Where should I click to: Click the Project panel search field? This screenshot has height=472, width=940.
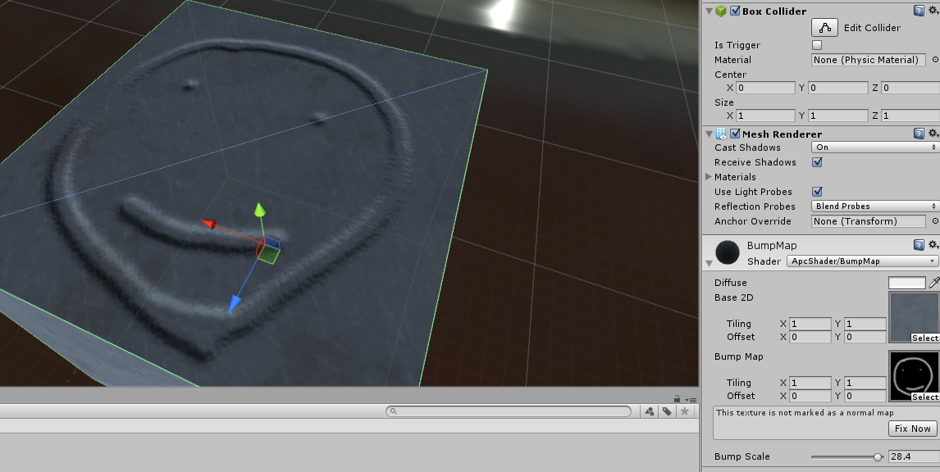tap(509, 411)
